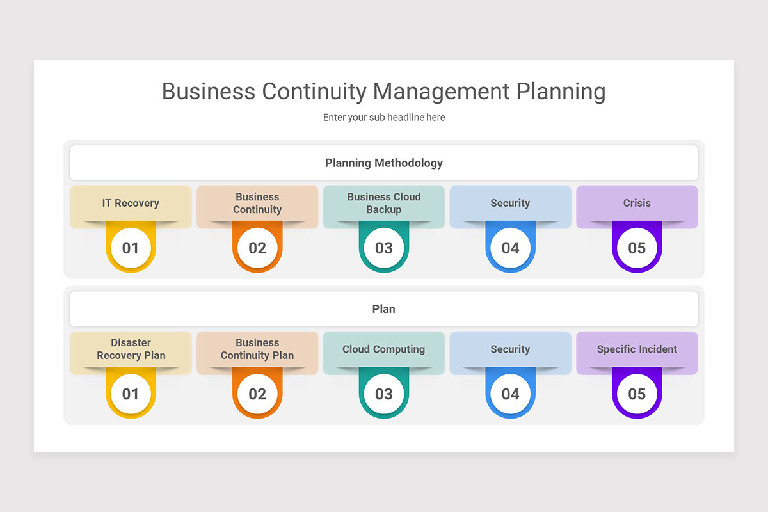Click the Business Continuity Management Planning title
The width and height of the screenshot is (768, 512).
point(384,92)
